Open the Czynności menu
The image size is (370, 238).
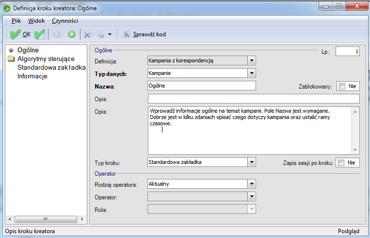[x=65, y=21]
